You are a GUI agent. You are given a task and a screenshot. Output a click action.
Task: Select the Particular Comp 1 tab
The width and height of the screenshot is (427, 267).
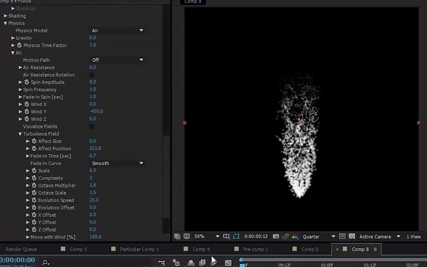(139, 249)
